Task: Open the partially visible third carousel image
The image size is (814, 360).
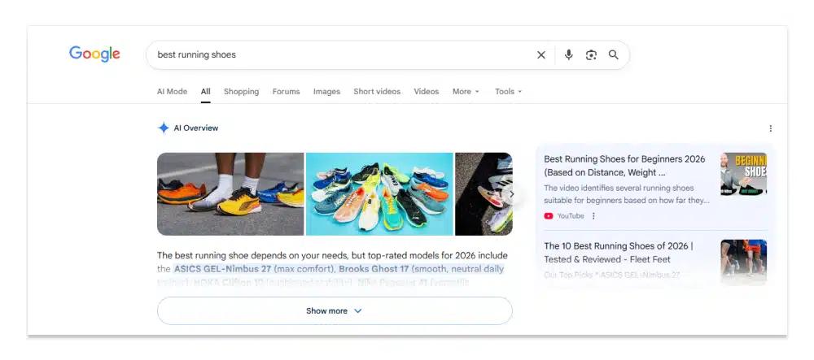Action: (484, 193)
